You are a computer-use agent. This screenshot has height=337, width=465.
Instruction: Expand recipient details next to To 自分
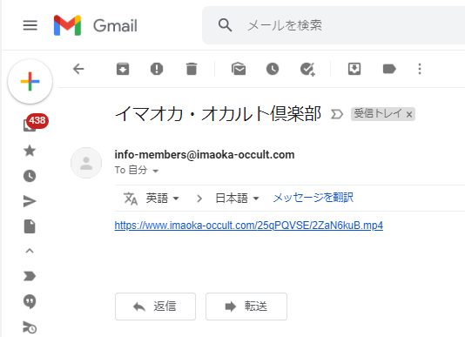pyautogui.click(x=155, y=171)
